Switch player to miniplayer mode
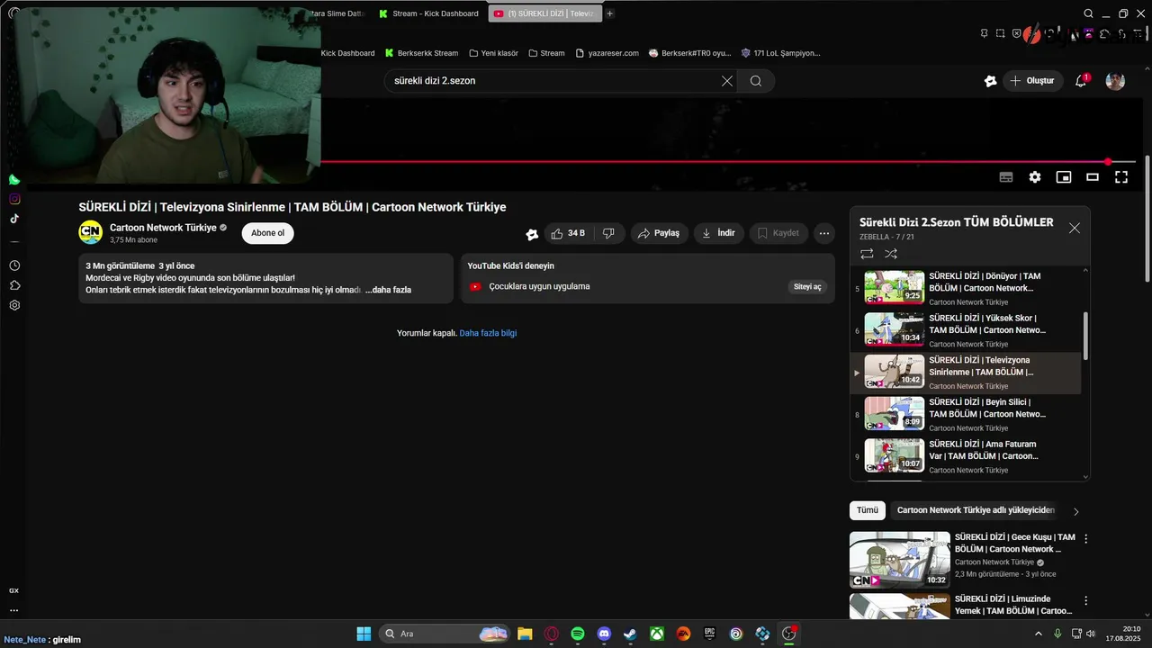The height and width of the screenshot is (648, 1152). 1064,177
